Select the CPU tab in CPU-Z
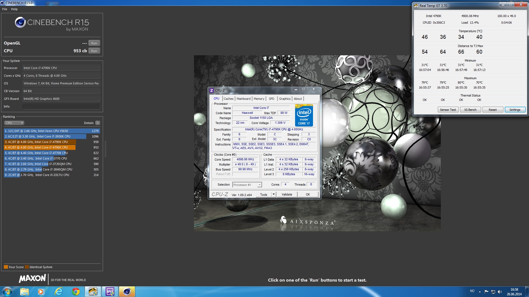 point(217,98)
